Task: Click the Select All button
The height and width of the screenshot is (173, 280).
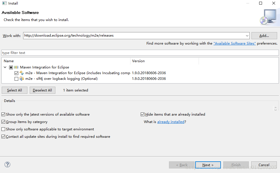Action: tap(15, 90)
